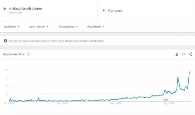Click the plus icon next to Compare
The image size is (195, 115).
pyautogui.click(x=104, y=10)
